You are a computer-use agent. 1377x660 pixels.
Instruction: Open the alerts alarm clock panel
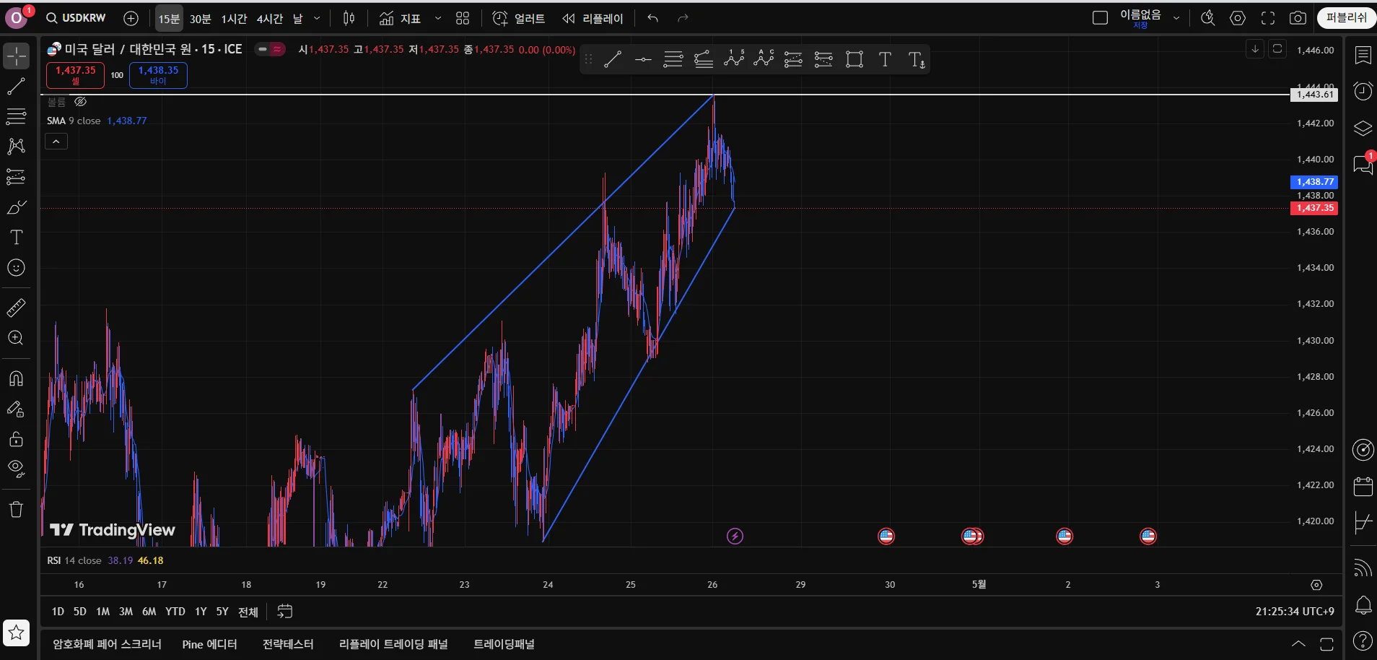(x=1363, y=92)
